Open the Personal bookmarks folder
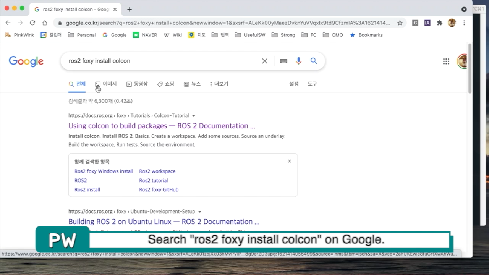 pyautogui.click(x=82, y=35)
